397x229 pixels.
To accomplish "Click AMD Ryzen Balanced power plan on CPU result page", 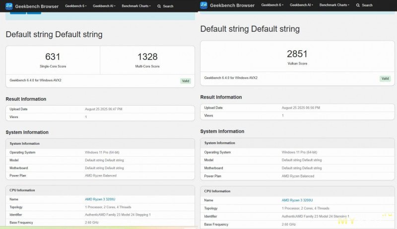I will (101, 175).
